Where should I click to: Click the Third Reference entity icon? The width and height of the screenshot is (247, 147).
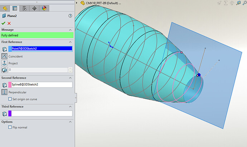click(x=4, y=114)
